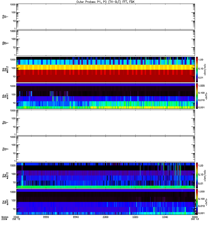Click the 1.00 tick on thb edc12 color bar
Viewport: 211px width, 225px height.
coord(201,60)
